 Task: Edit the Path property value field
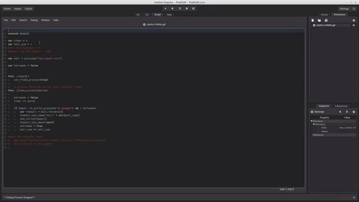(x=347, y=128)
